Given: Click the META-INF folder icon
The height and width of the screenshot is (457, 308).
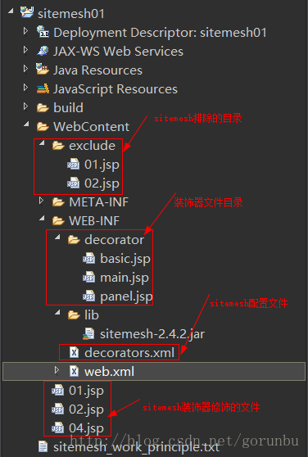Looking at the screenshot, I should pyautogui.click(x=58, y=202).
